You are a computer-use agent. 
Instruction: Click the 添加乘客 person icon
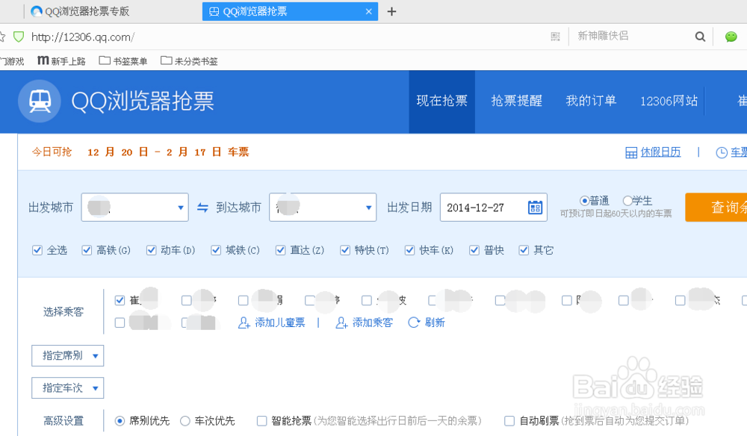pos(341,323)
